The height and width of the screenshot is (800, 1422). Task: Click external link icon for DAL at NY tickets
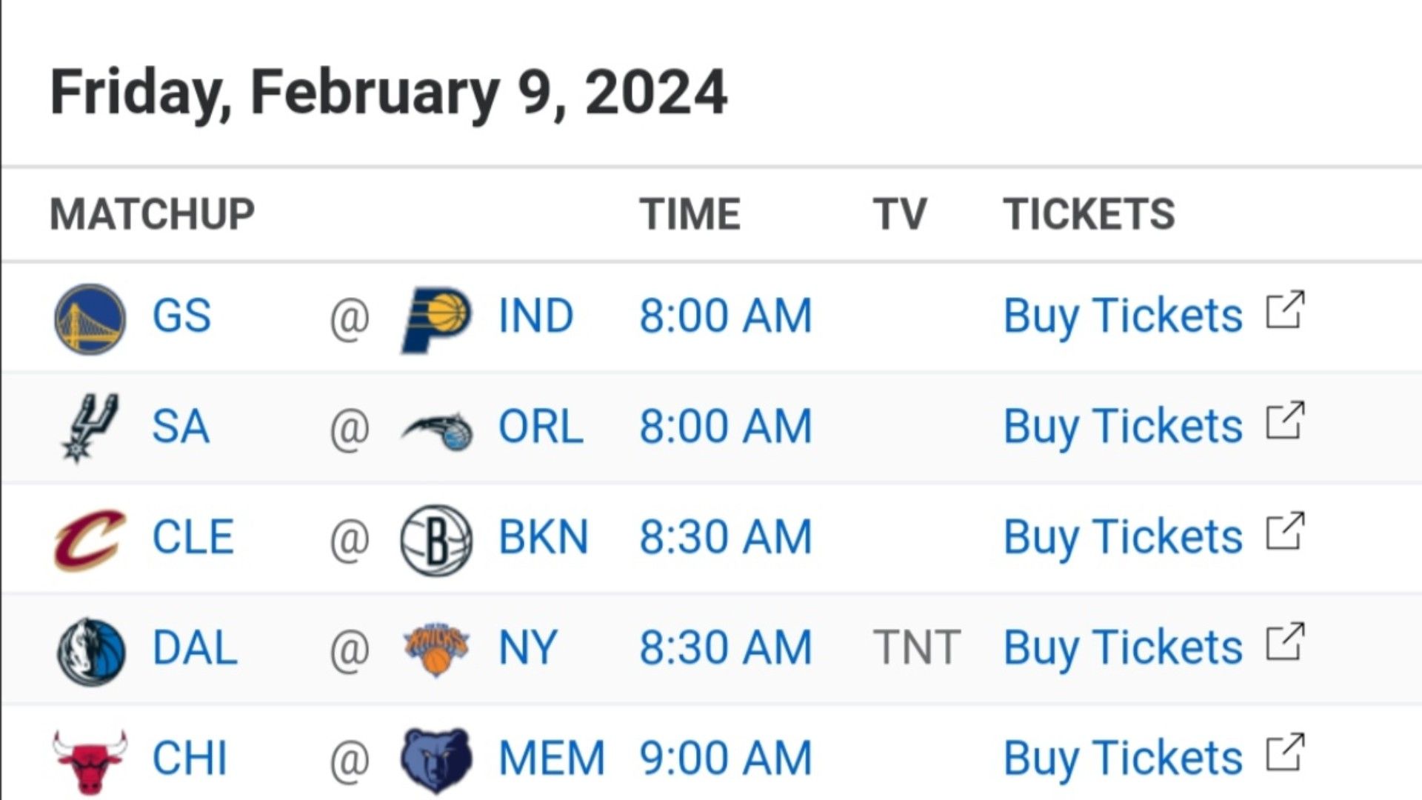click(1285, 641)
